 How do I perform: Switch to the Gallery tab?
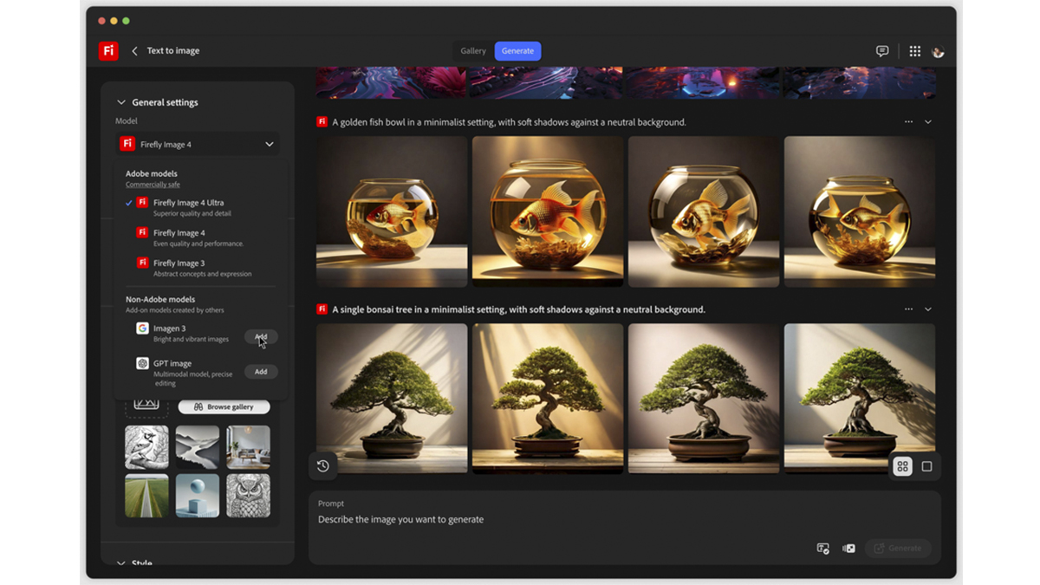tap(473, 51)
